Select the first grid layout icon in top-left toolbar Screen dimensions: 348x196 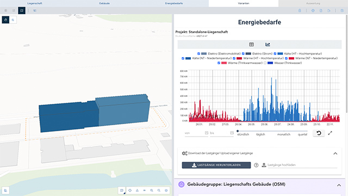[x=6, y=10]
